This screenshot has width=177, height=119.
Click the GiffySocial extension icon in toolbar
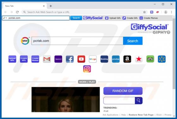click(152, 12)
